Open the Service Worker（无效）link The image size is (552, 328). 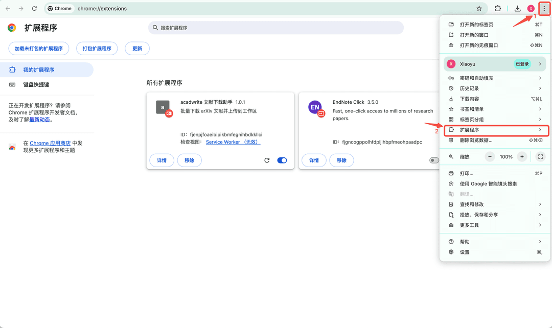point(233,142)
